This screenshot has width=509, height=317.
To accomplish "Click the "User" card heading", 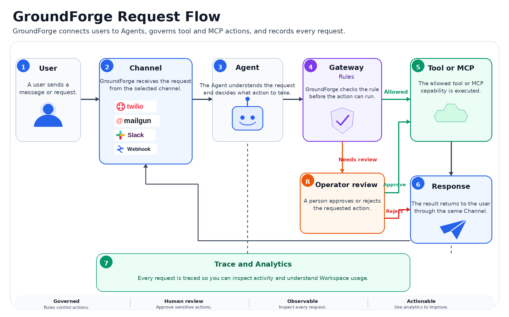I will [48, 68].
